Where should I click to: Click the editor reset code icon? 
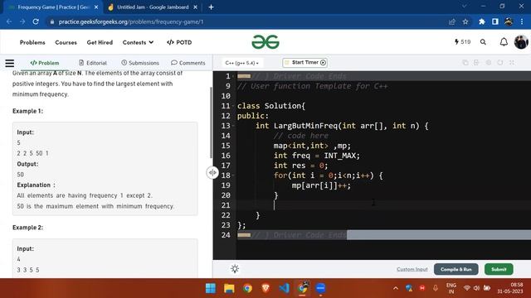point(499,63)
